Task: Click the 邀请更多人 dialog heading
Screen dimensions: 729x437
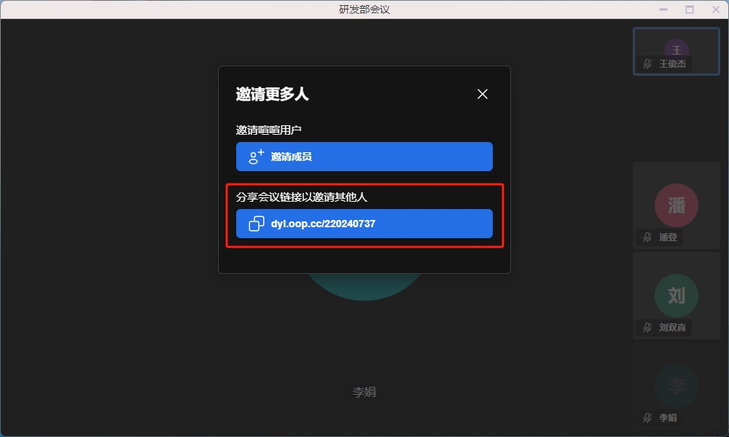Action: click(272, 94)
